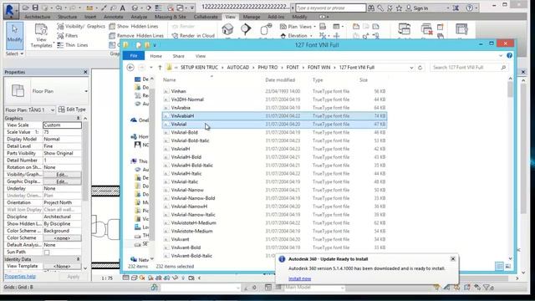Sort files by the Date modified column

280,80
